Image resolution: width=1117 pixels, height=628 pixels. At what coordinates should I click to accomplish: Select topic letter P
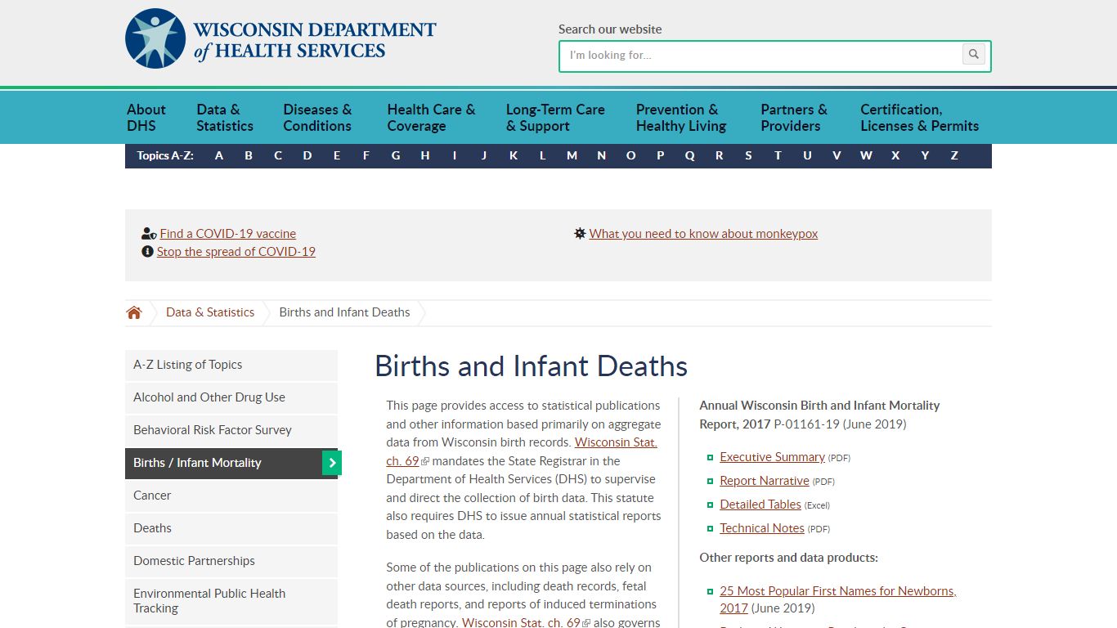click(660, 155)
